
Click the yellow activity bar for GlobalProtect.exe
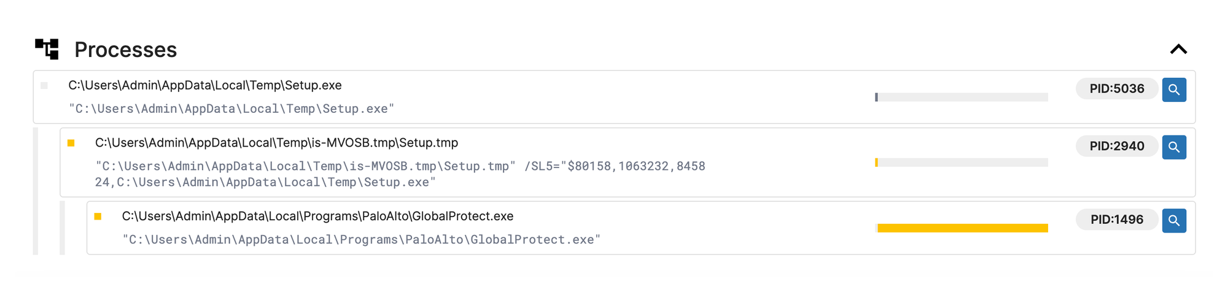coord(962,228)
